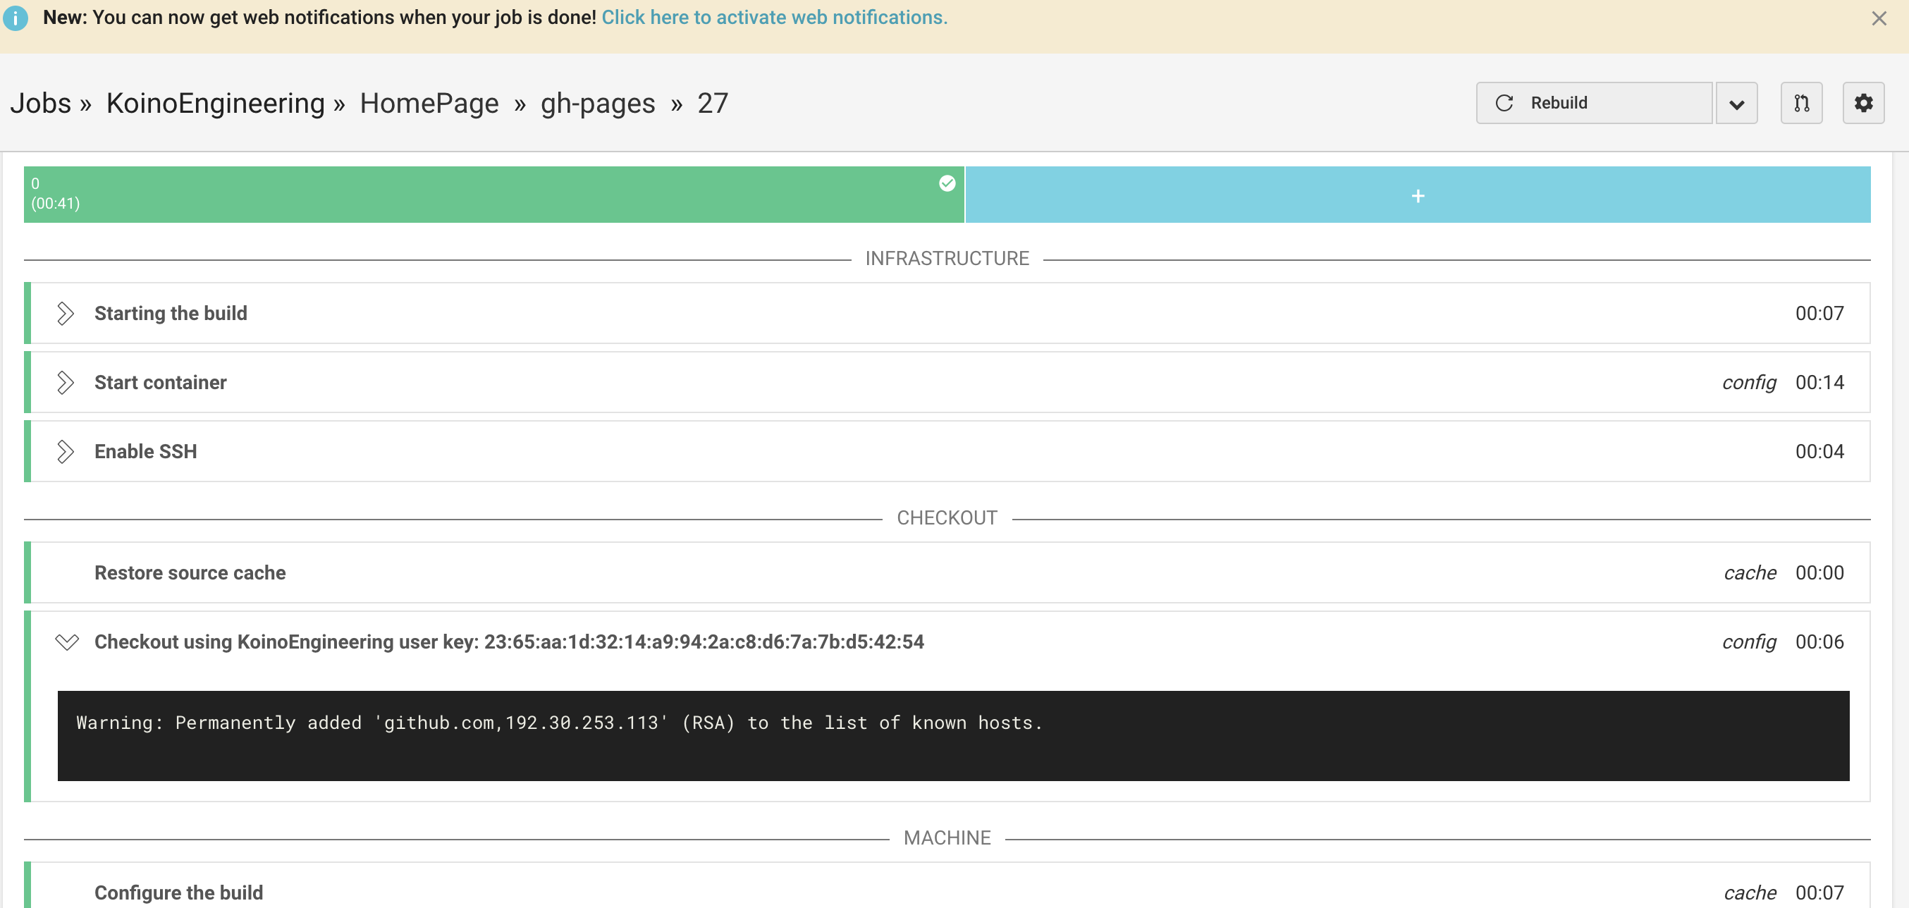Image resolution: width=1909 pixels, height=908 pixels.
Task: Click the pull request icon button
Action: coord(1802,103)
